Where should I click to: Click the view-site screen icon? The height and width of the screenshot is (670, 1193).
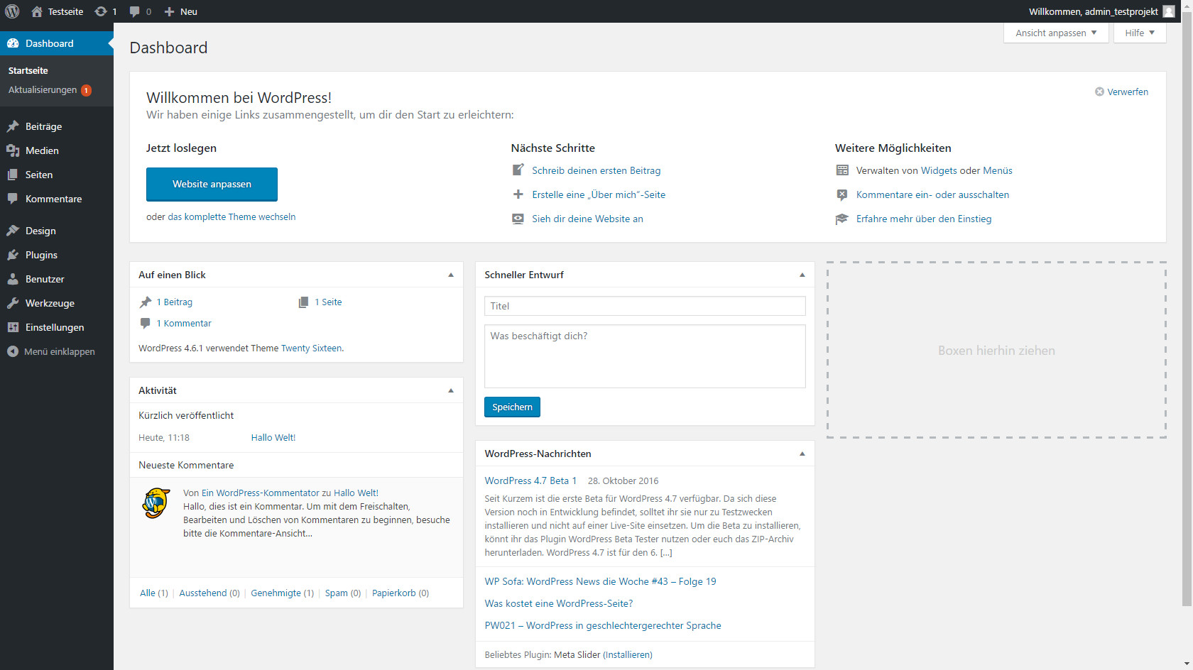click(518, 219)
